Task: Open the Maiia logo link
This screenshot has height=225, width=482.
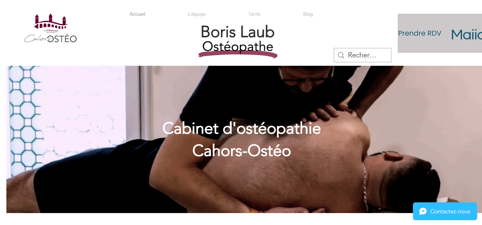Action: (466, 35)
